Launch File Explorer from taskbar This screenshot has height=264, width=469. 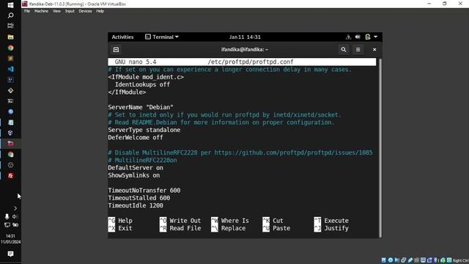(10, 37)
